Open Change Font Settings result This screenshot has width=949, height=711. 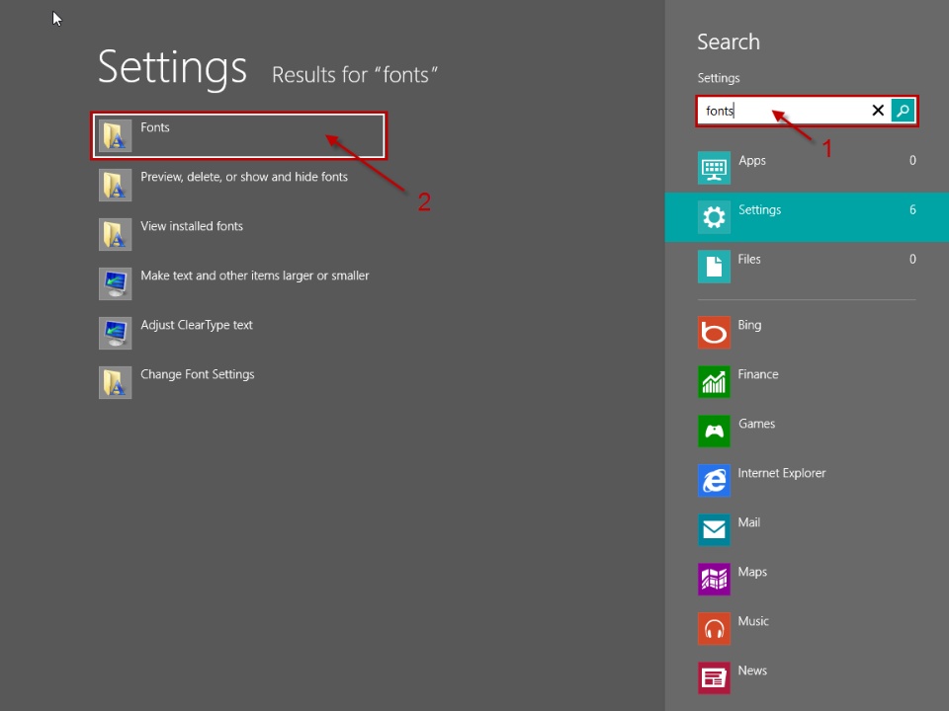coord(198,374)
